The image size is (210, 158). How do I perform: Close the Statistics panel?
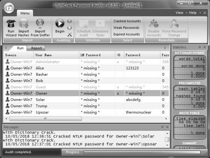tap(205, 47)
